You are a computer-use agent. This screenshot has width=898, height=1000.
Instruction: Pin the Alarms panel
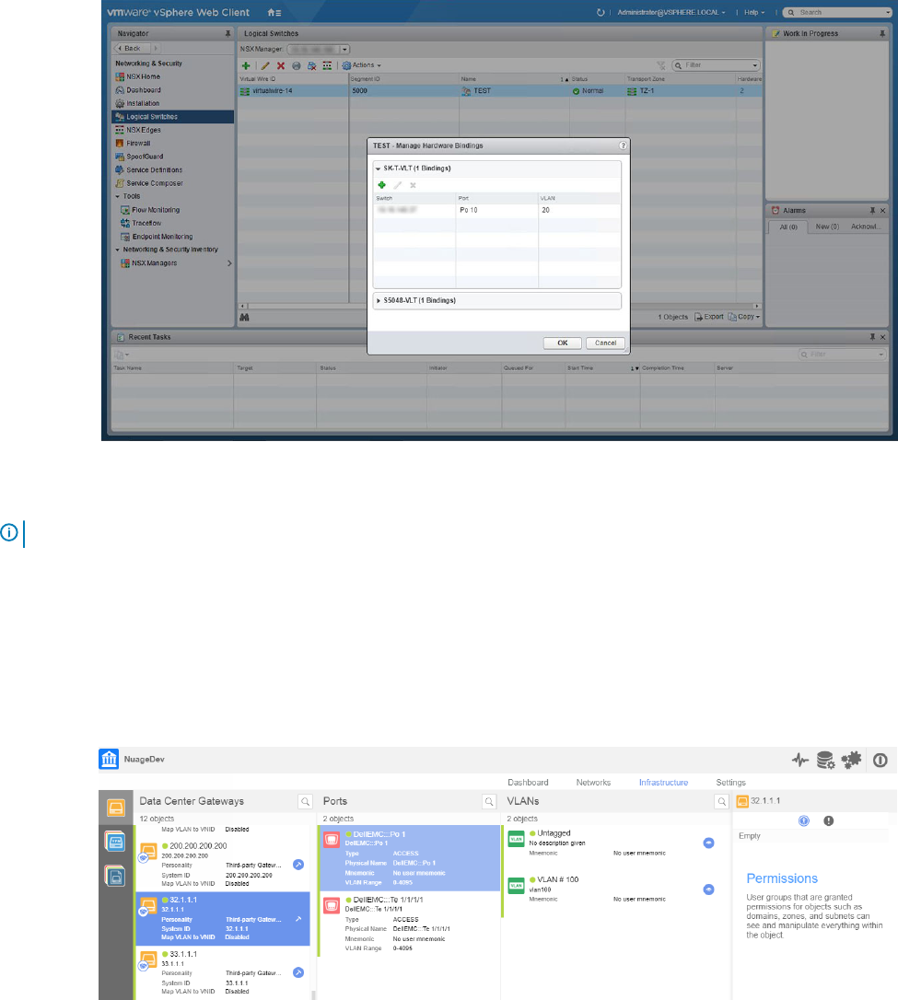(x=872, y=211)
